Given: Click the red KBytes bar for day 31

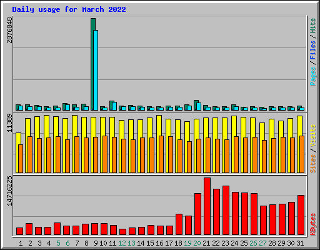Looking at the screenshot, I should point(301,215).
